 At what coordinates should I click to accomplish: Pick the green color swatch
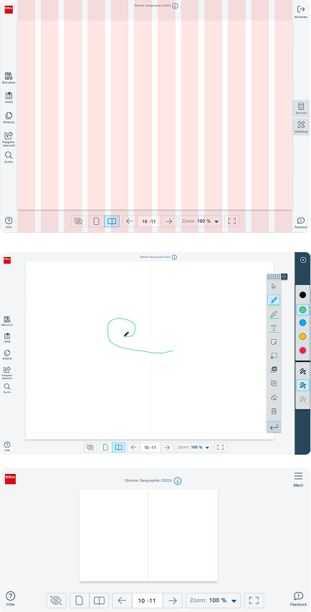coord(302,310)
